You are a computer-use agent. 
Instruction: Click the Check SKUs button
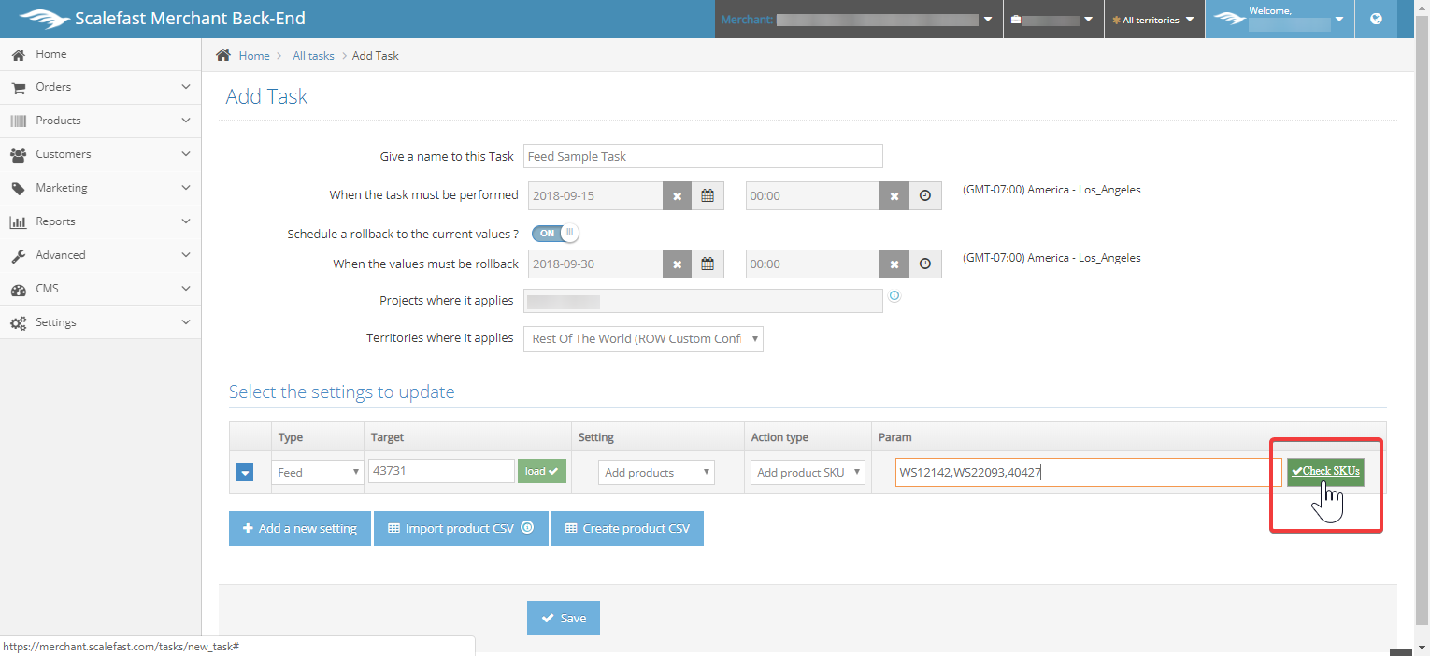(1325, 471)
